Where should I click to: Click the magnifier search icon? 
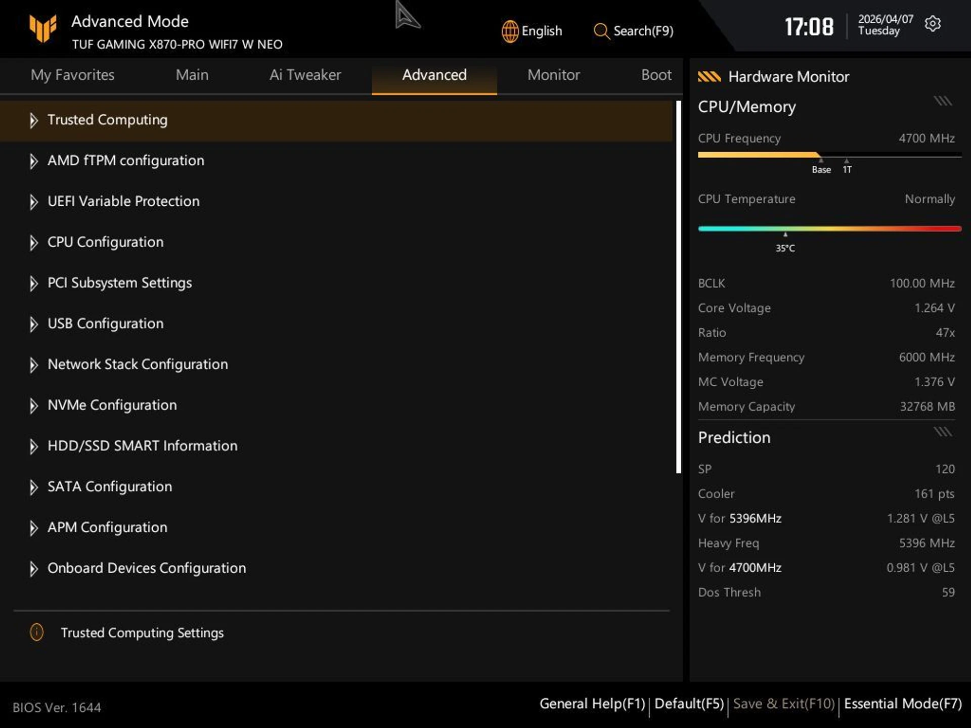point(601,31)
